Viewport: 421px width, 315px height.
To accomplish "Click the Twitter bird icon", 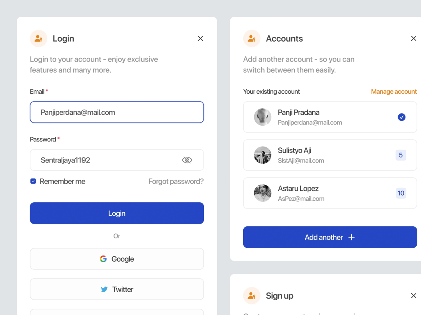I will (104, 289).
